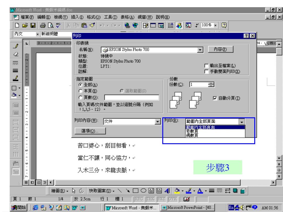This screenshot has width=283, height=212.
Task: Open the 繪圖(R) draw menu button
Action: point(60,191)
